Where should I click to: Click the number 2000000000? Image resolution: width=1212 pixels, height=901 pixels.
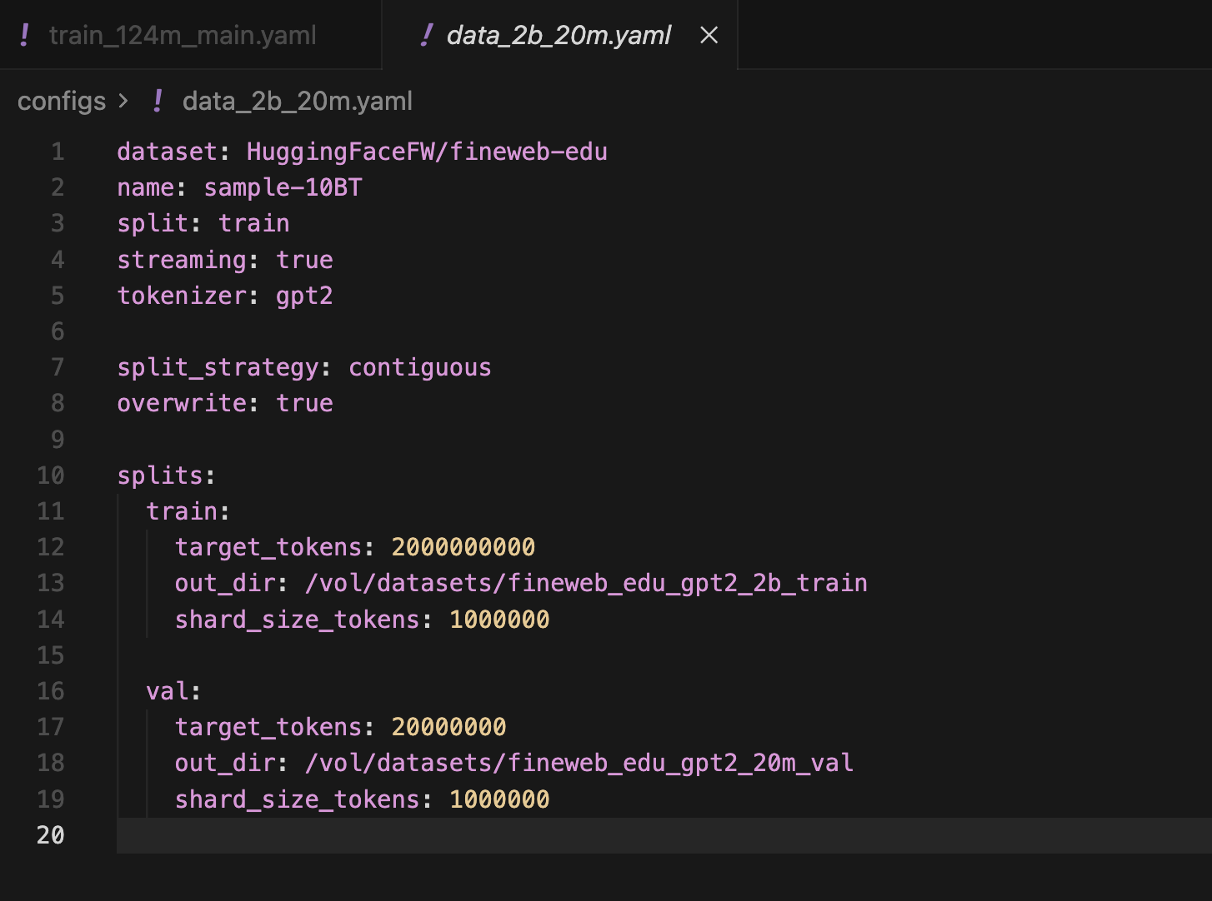(463, 547)
